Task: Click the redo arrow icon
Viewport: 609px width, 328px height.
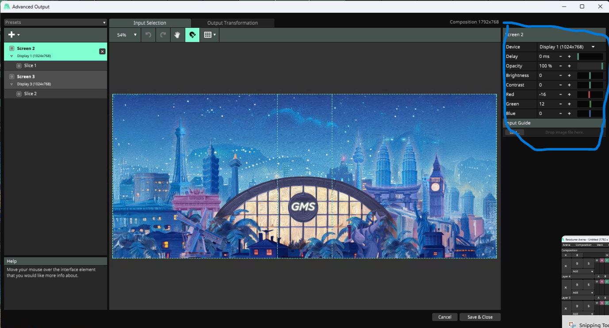Action: pyautogui.click(x=163, y=35)
